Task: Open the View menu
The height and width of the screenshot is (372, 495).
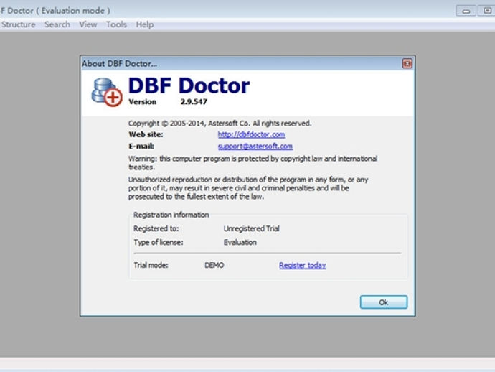Action: (88, 24)
